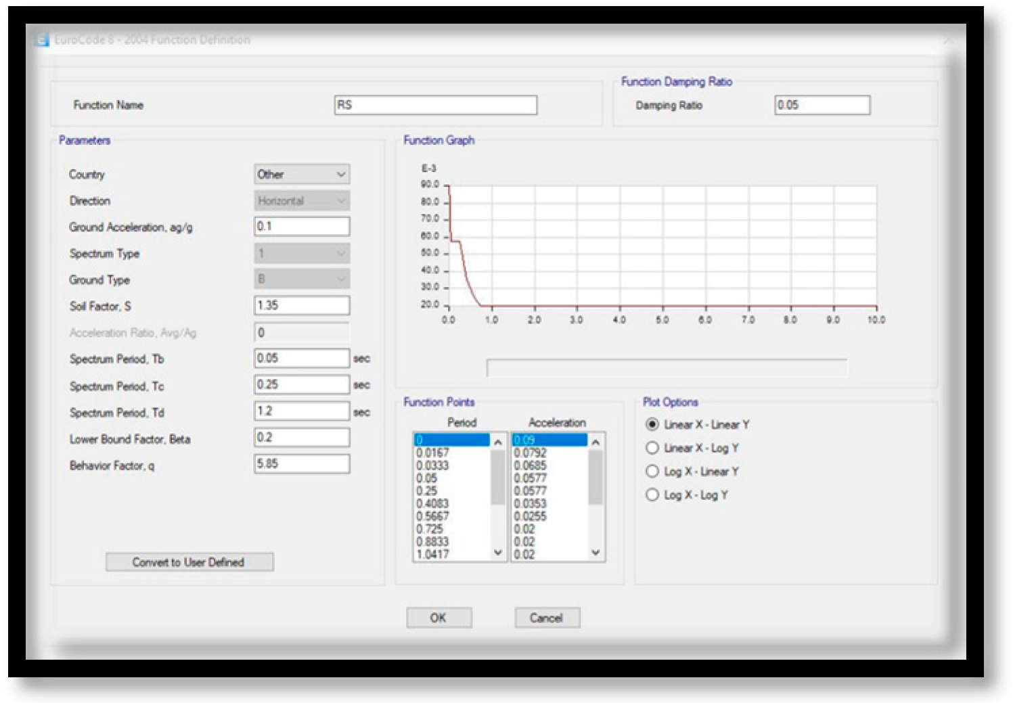Image resolution: width=1013 pixels, height=703 pixels.
Task: Select Linear X - Log Y plot option
Action: click(652, 448)
